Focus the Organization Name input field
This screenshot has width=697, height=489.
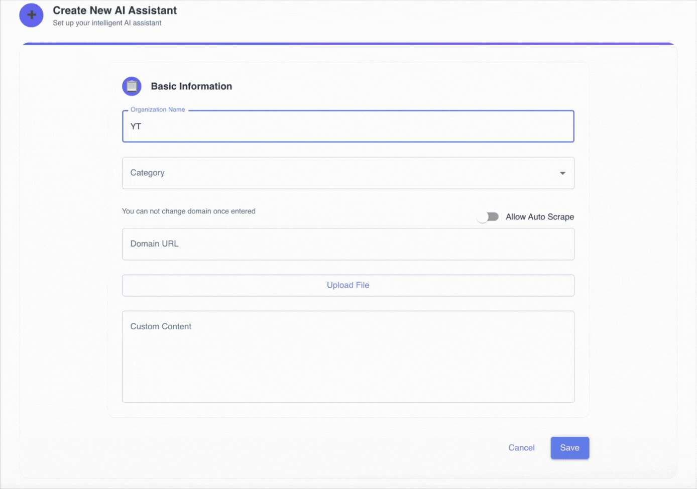[x=347, y=127]
